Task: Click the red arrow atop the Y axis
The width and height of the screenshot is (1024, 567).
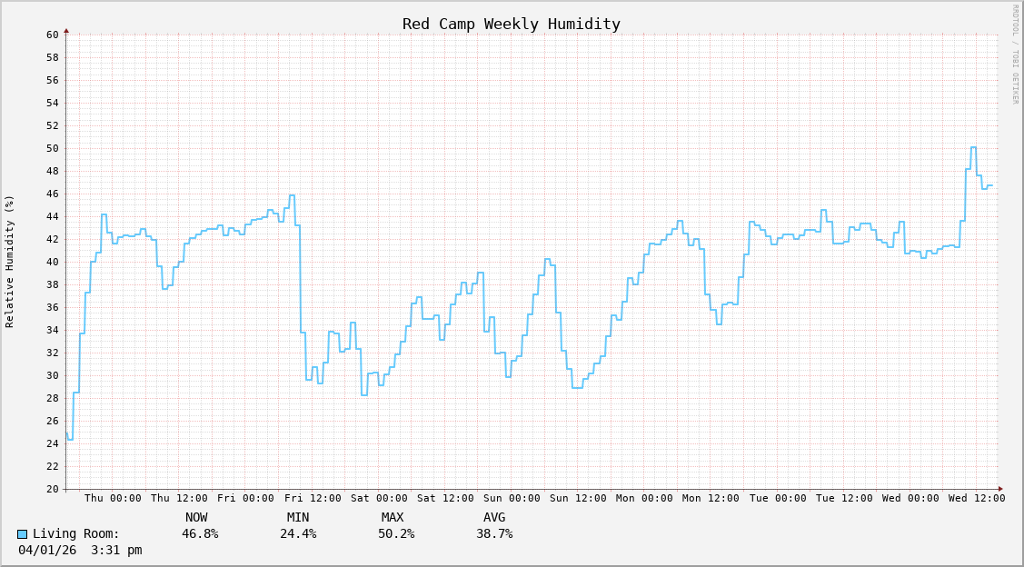Action: (x=66, y=31)
